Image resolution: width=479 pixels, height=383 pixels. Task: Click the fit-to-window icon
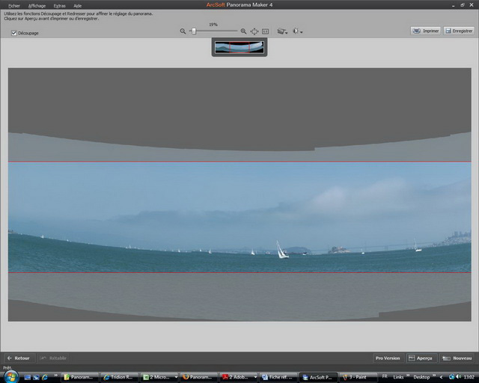265,31
